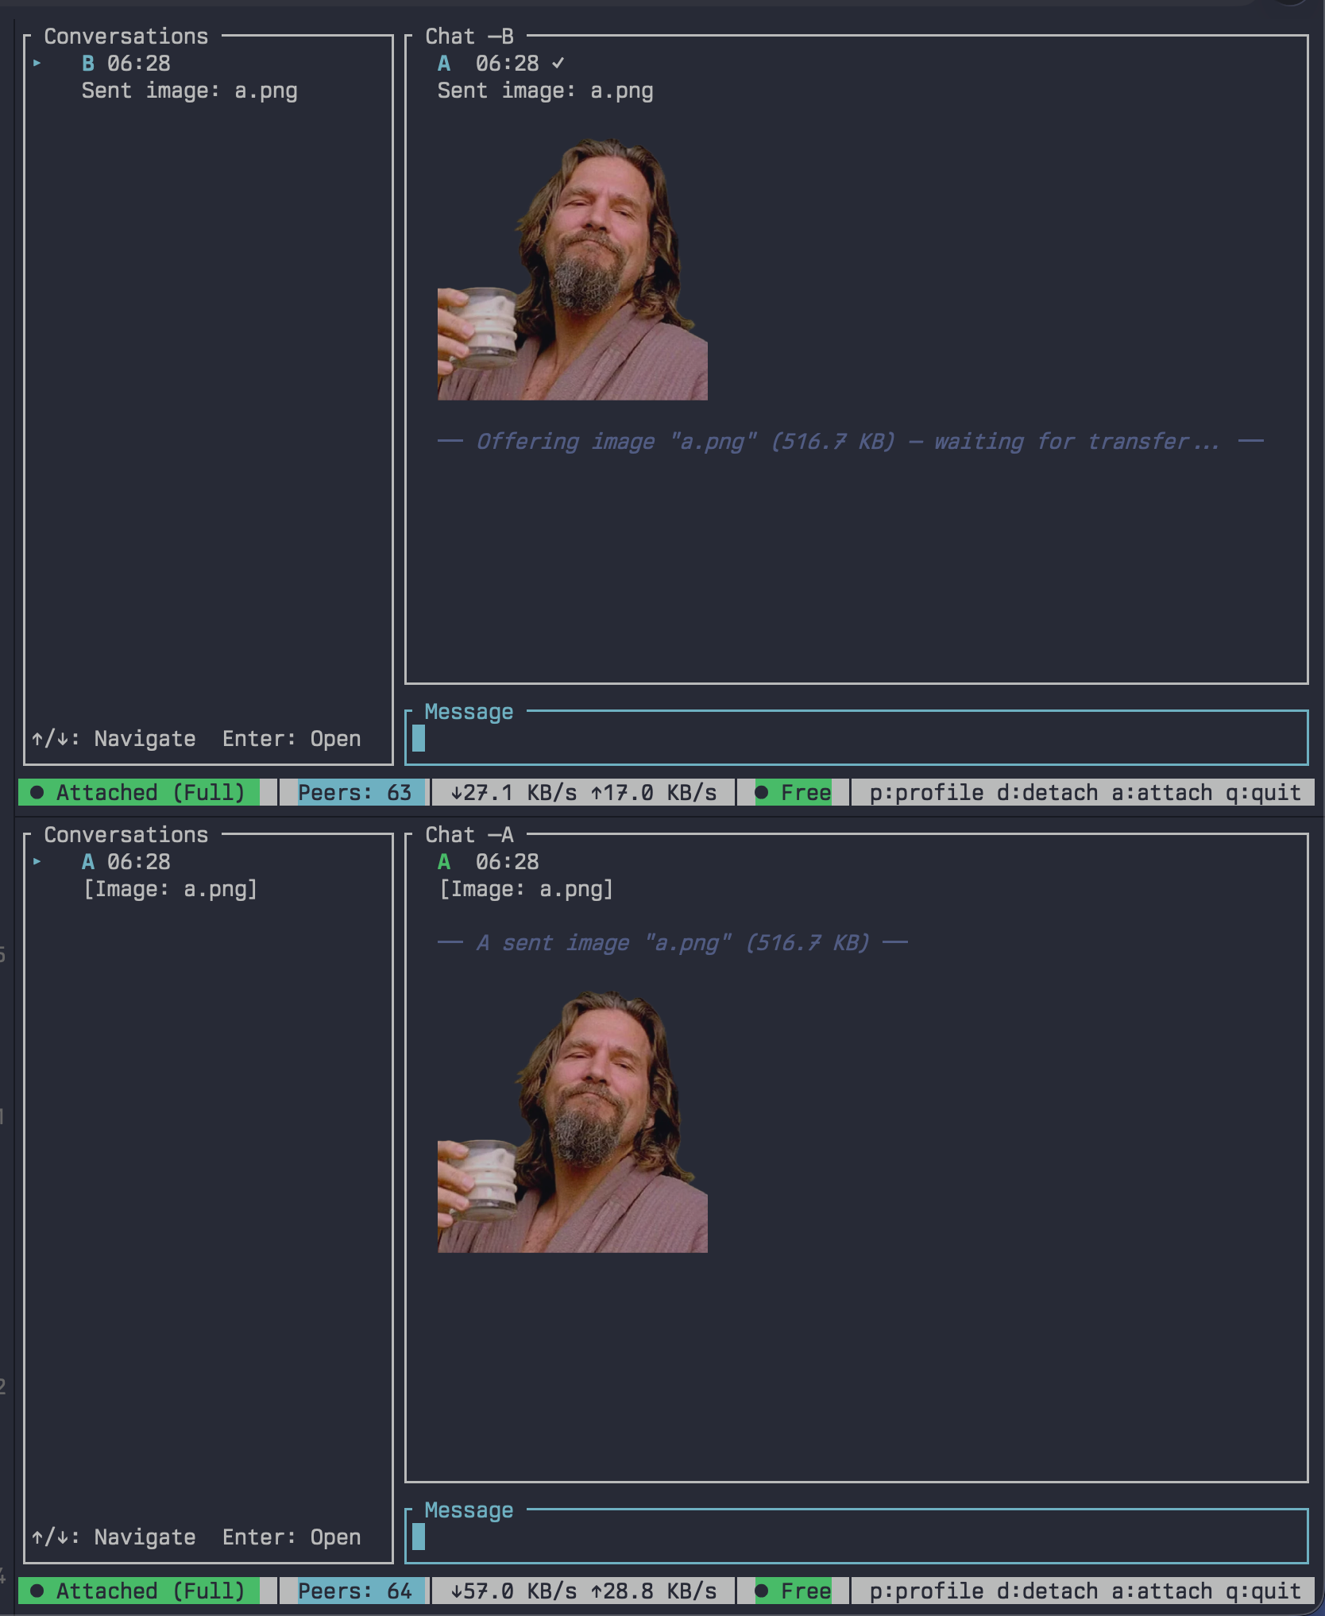Image resolution: width=1325 pixels, height=1616 pixels.
Task: Click the bottom Message input field
Action: click(x=856, y=1537)
